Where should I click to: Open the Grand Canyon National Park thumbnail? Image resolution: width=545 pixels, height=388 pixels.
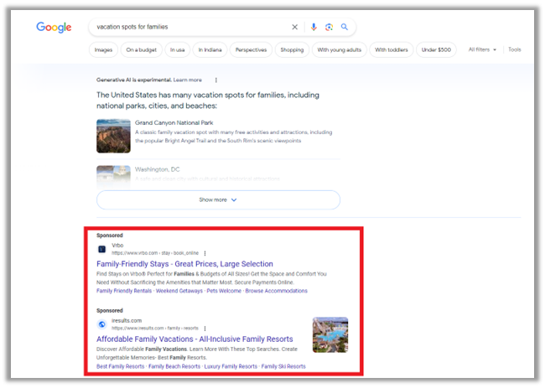tap(113, 136)
